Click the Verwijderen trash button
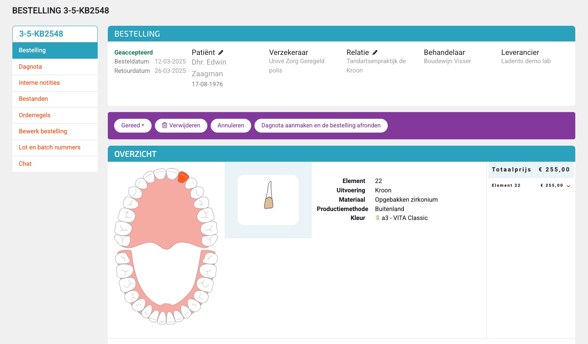The height and width of the screenshot is (344, 588). click(181, 125)
